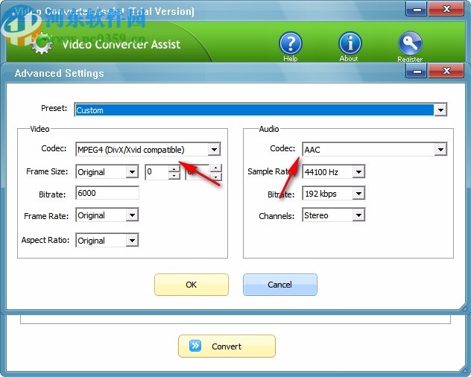Cancel the Advanced Settings dialog
This screenshot has width=471, height=377.
click(x=280, y=285)
